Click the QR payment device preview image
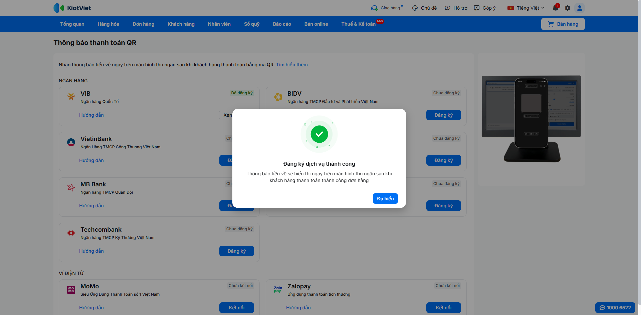This screenshot has width=641, height=315. [531, 119]
